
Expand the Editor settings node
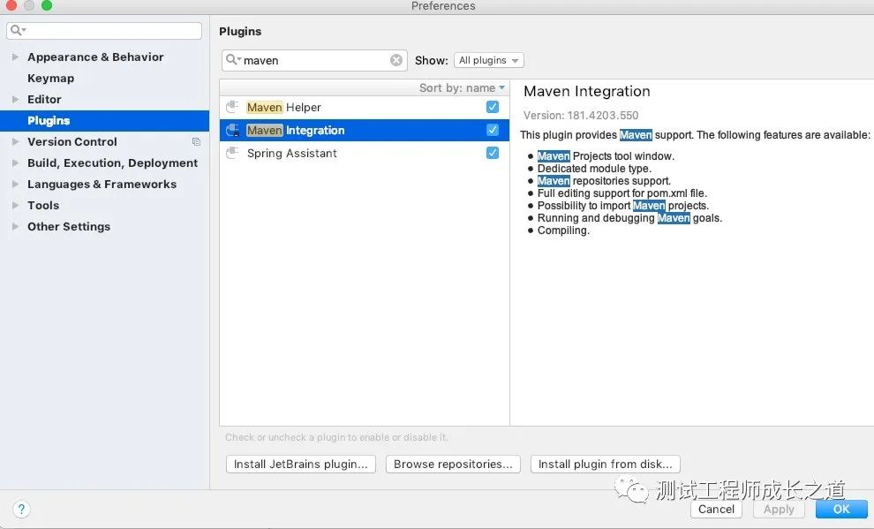pyautogui.click(x=15, y=99)
